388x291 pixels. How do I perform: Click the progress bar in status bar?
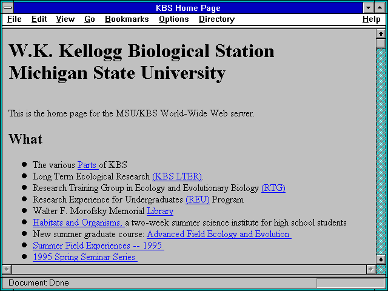tap(350, 283)
